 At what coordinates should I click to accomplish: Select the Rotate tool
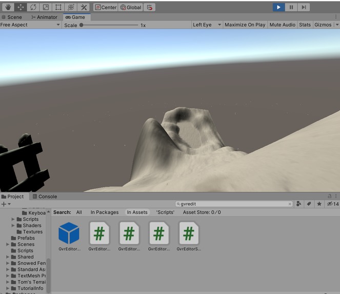pos(33,7)
